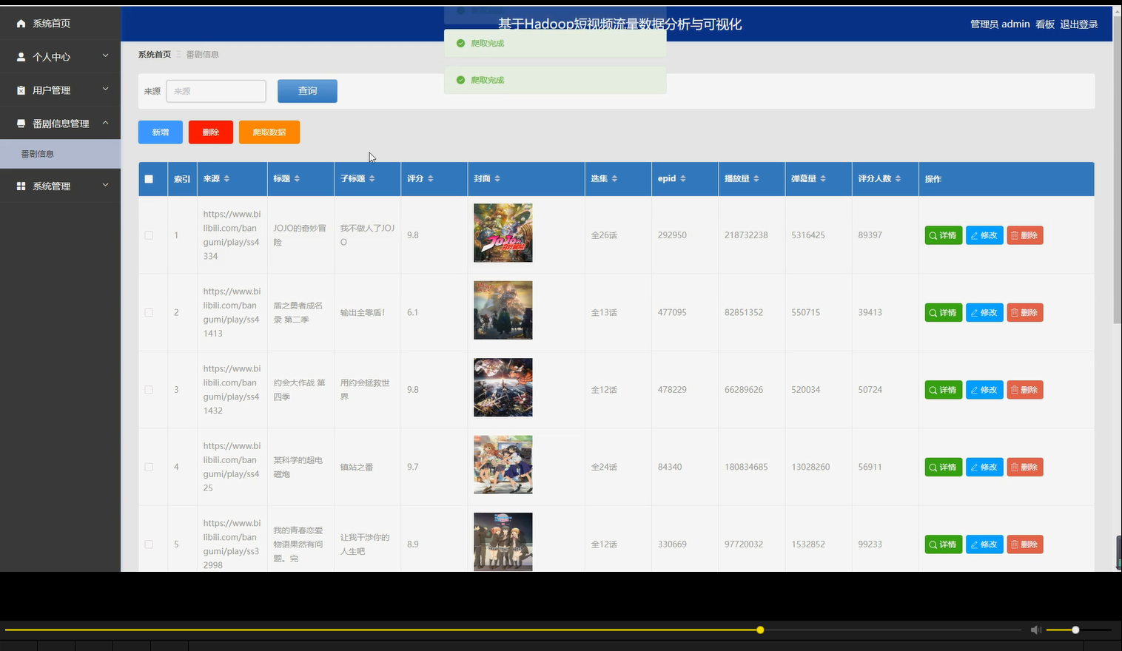Viewport: 1122px width, 651px height.
Task: Click the icon beside 番剧信息管理
Action: click(21, 124)
